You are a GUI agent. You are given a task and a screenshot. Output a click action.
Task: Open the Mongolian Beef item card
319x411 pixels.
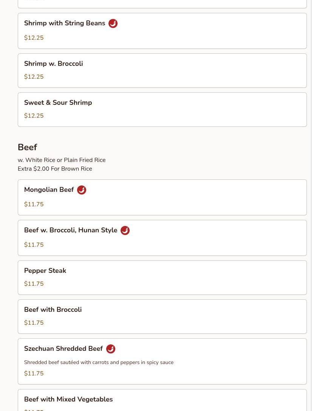click(x=162, y=197)
